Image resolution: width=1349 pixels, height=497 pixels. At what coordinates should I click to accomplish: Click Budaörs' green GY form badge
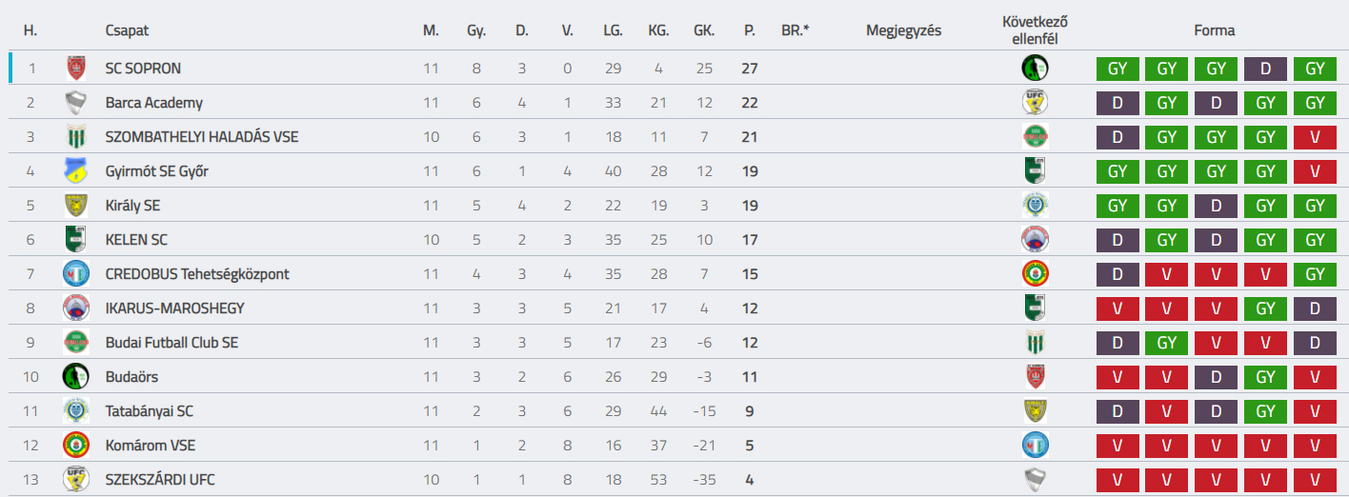point(1266,377)
